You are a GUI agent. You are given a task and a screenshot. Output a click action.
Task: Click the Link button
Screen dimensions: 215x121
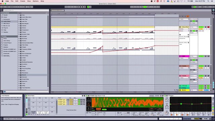(x=3, y=7)
